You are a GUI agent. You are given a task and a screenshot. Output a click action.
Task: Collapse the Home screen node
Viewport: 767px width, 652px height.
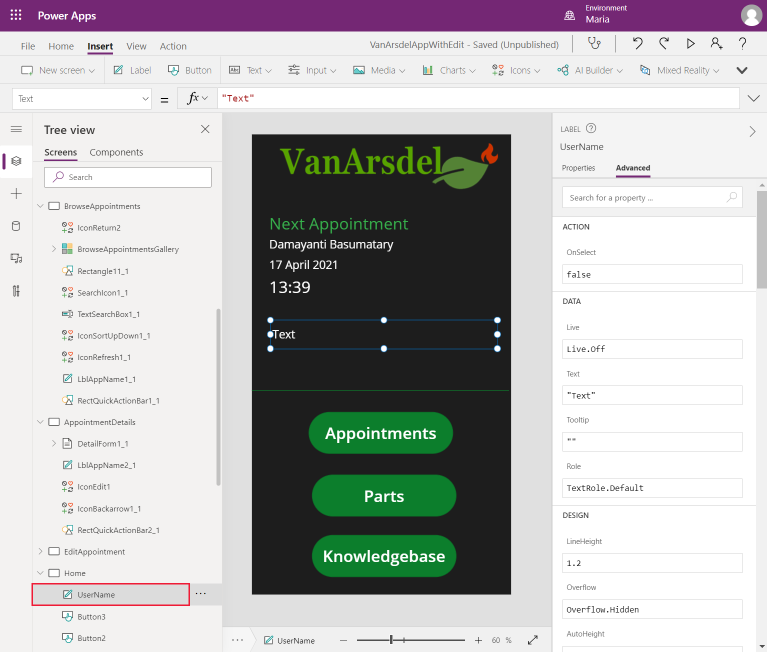pos(40,573)
